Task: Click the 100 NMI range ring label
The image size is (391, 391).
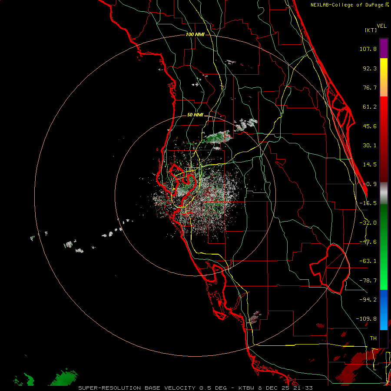Action: click(195, 34)
